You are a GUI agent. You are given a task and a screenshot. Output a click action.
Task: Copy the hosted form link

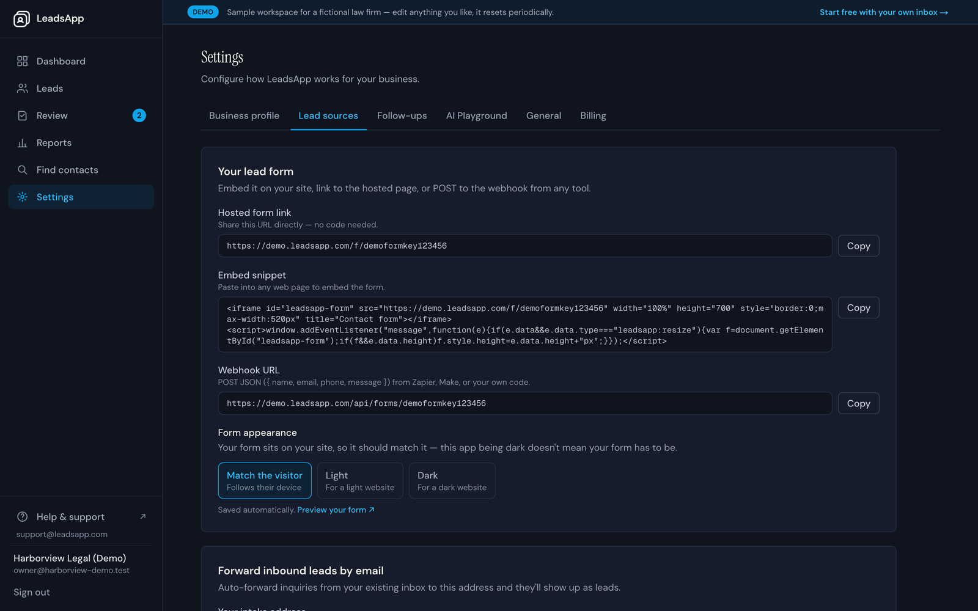(x=859, y=246)
